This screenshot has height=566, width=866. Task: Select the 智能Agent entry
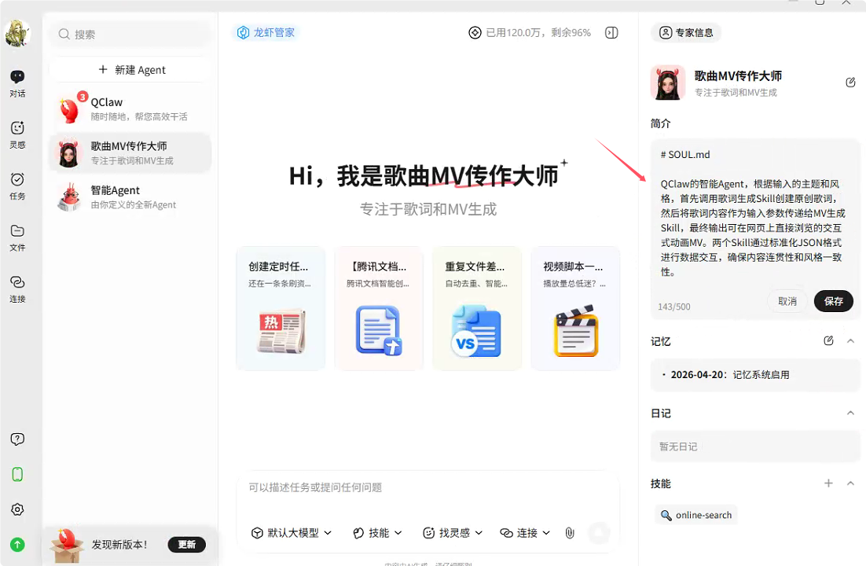[130, 197]
